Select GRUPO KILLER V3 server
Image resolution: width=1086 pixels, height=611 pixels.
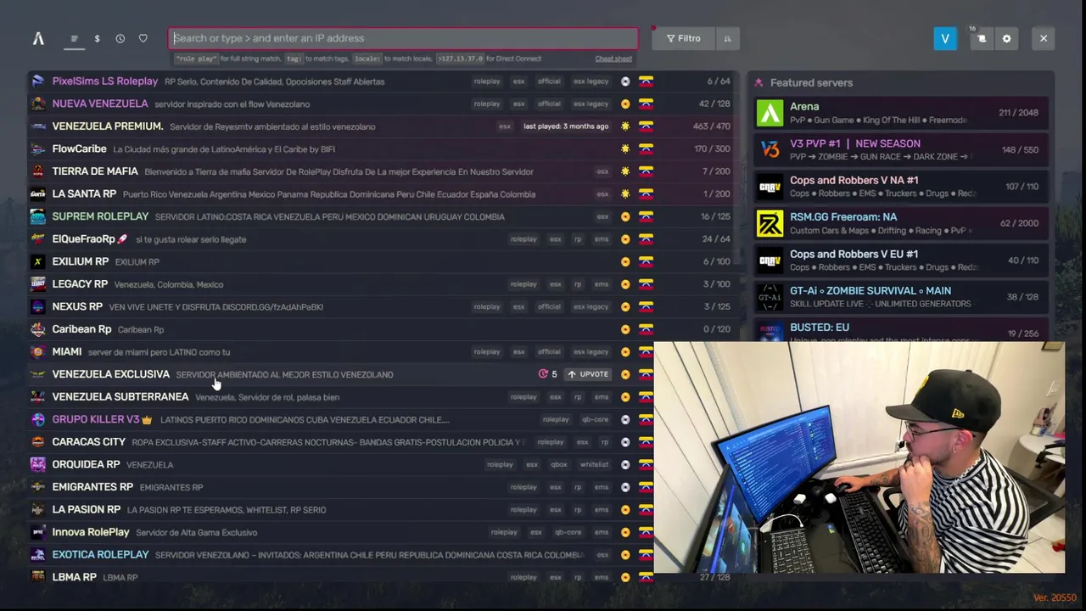click(339, 419)
